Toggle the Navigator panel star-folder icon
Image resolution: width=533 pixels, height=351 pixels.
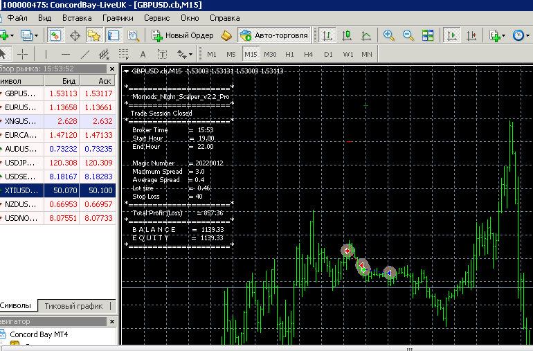click(x=94, y=35)
